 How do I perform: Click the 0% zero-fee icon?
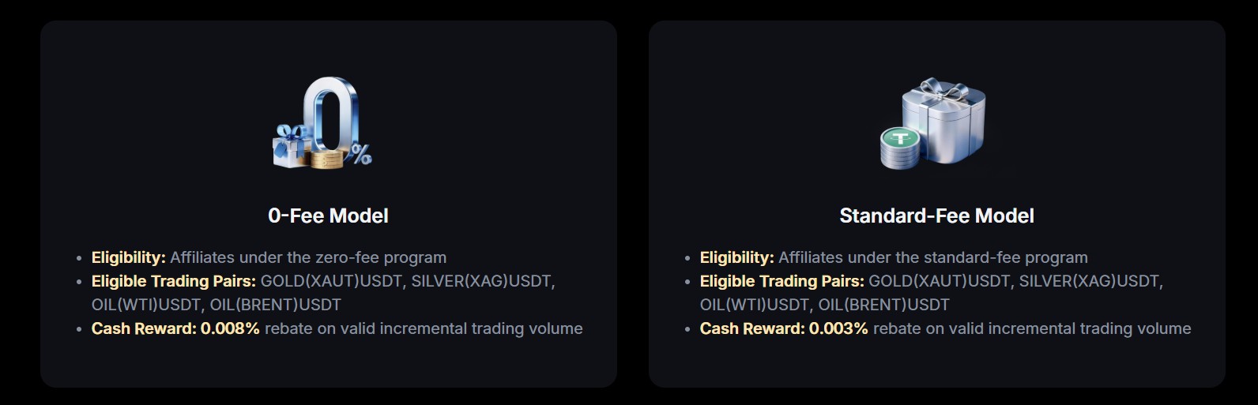[322, 122]
